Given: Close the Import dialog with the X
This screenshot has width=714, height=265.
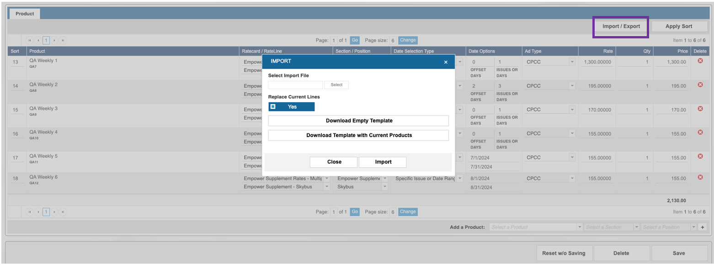Looking at the screenshot, I should click(446, 62).
